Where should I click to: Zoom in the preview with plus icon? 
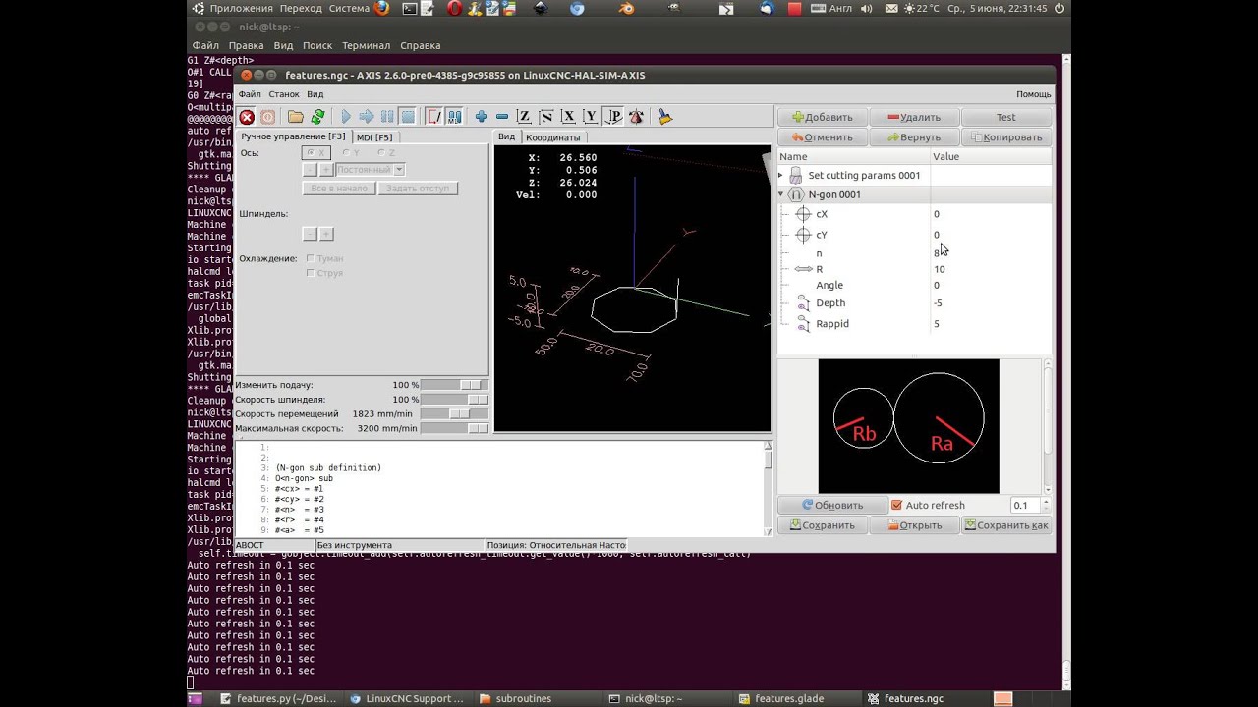coord(481,117)
